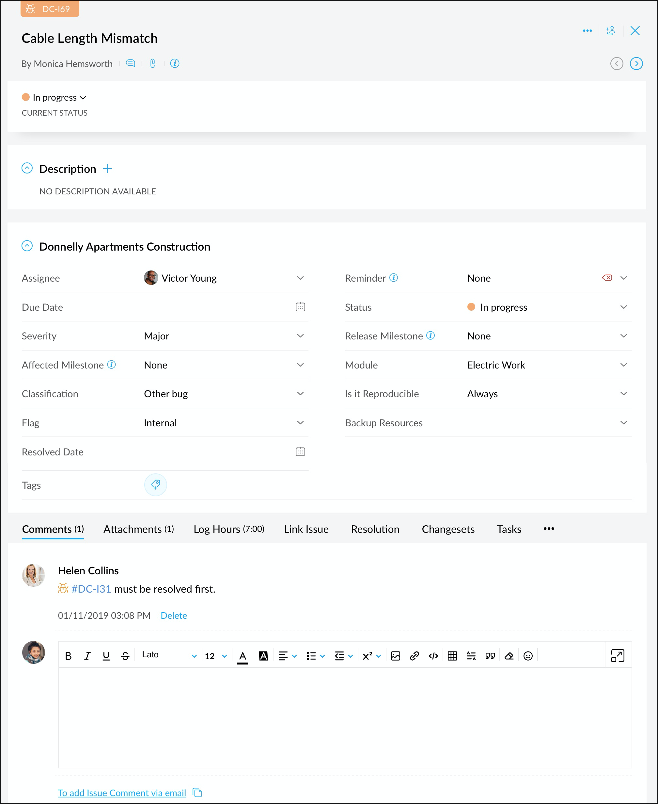
Task: Open the Log Hours tab
Action: (x=228, y=529)
